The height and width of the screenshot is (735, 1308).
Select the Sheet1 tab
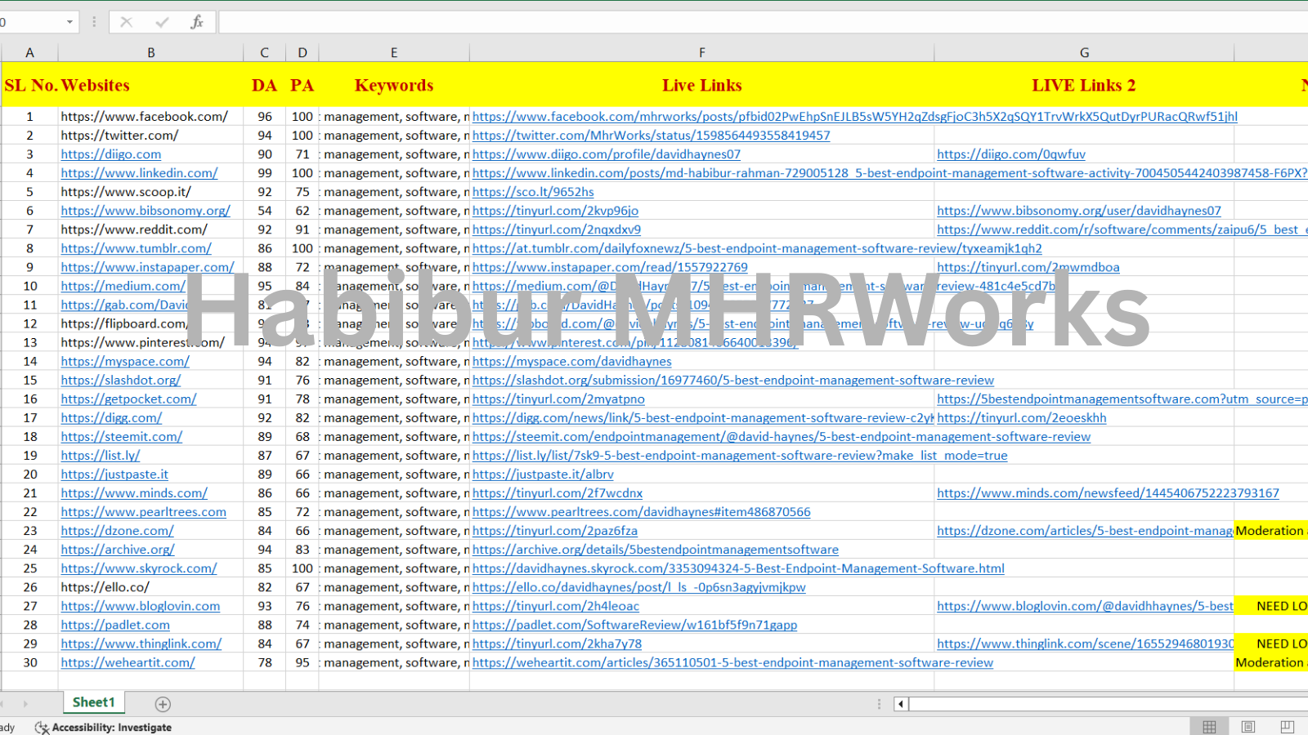coord(93,702)
